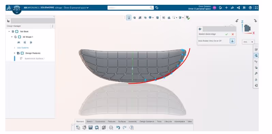This screenshot has height=134, width=272.
Task: Click the second icon in Standard toolbar
Action: click(84, 128)
